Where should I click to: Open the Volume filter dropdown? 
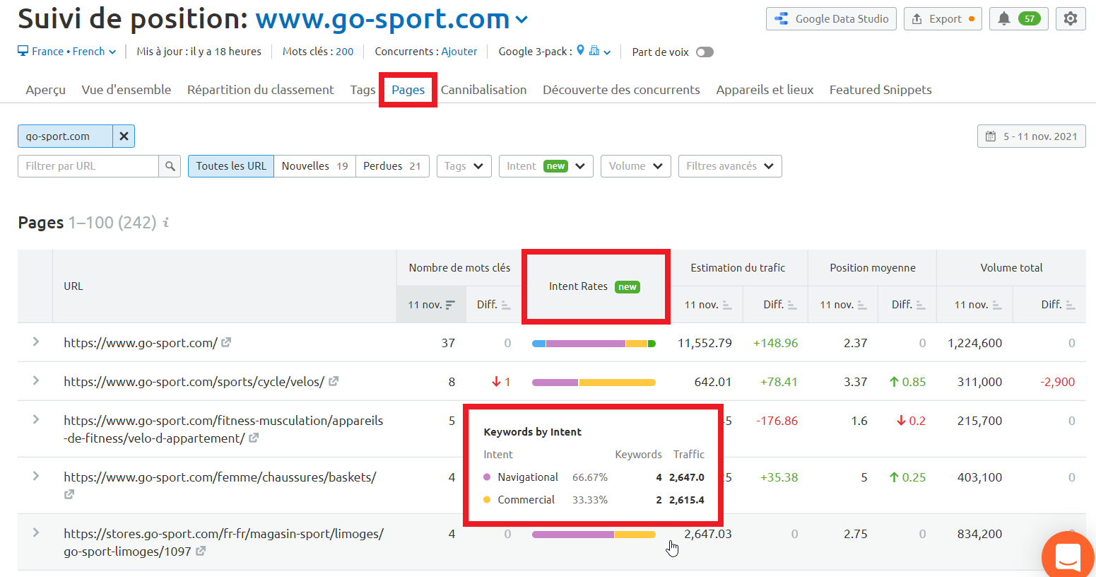click(635, 166)
